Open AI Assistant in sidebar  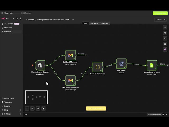[9, 24]
